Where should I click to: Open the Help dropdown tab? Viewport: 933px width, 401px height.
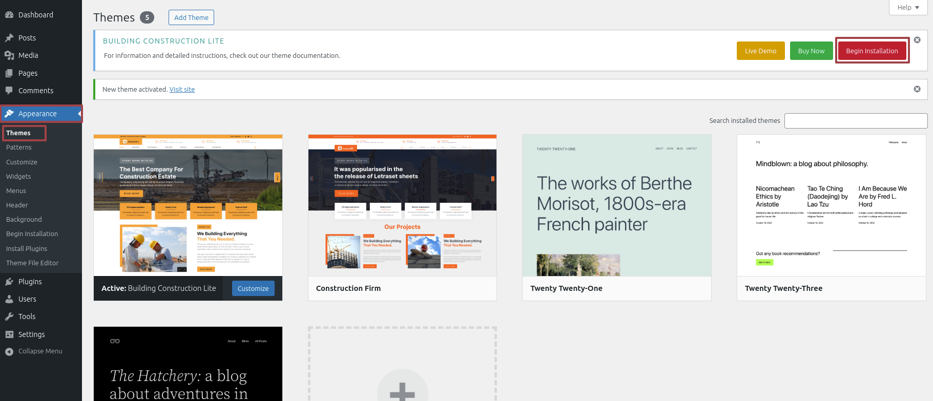pos(908,8)
